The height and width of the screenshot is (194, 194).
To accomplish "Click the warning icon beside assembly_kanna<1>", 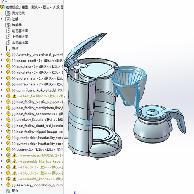I will point(14,179).
